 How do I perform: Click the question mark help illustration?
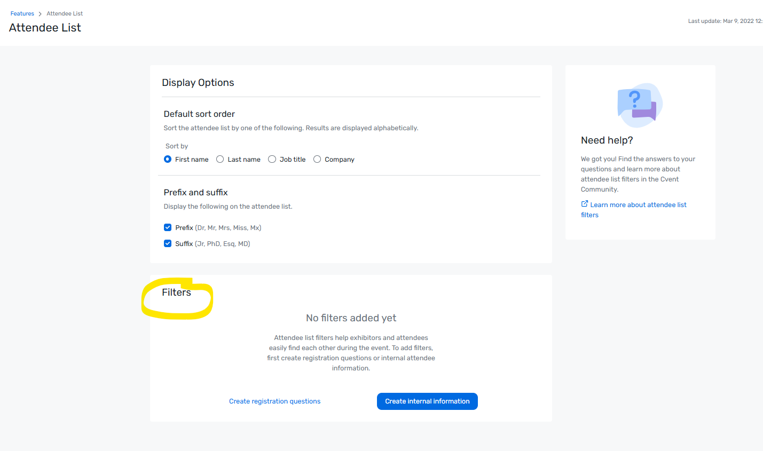click(x=639, y=105)
